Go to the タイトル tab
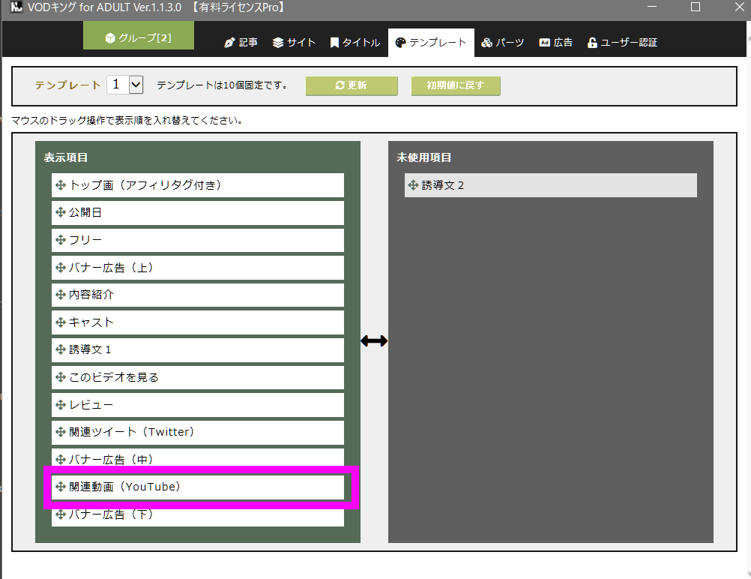Screen dimensions: 751x579 coord(355,43)
